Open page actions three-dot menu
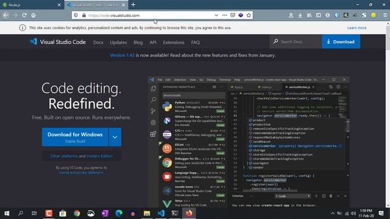The image size is (390, 219). (x=225, y=15)
